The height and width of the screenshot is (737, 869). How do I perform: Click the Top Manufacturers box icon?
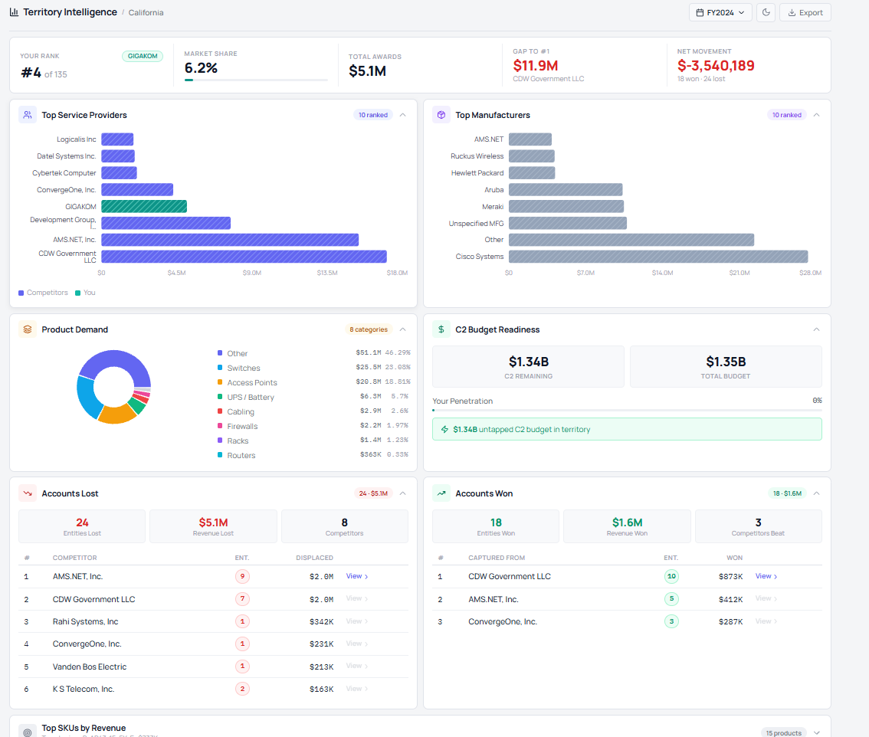point(441,115)
